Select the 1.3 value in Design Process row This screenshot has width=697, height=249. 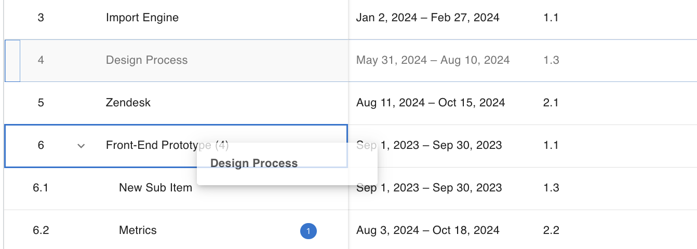[551, 60]
